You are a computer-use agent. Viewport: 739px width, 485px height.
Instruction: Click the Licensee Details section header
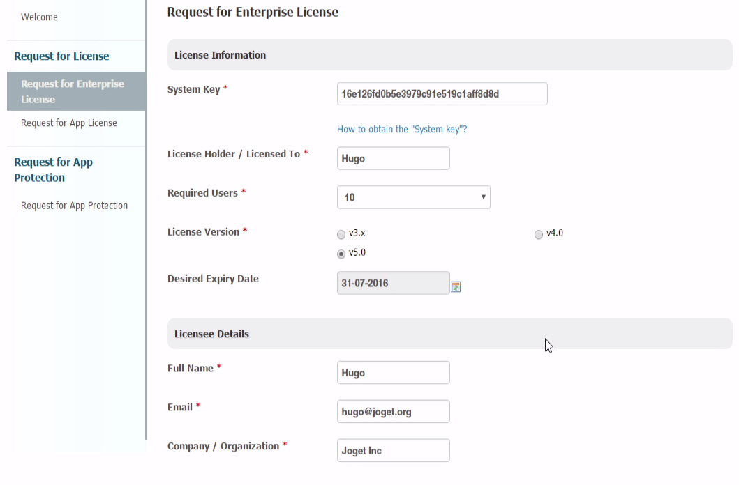(211, 334)
